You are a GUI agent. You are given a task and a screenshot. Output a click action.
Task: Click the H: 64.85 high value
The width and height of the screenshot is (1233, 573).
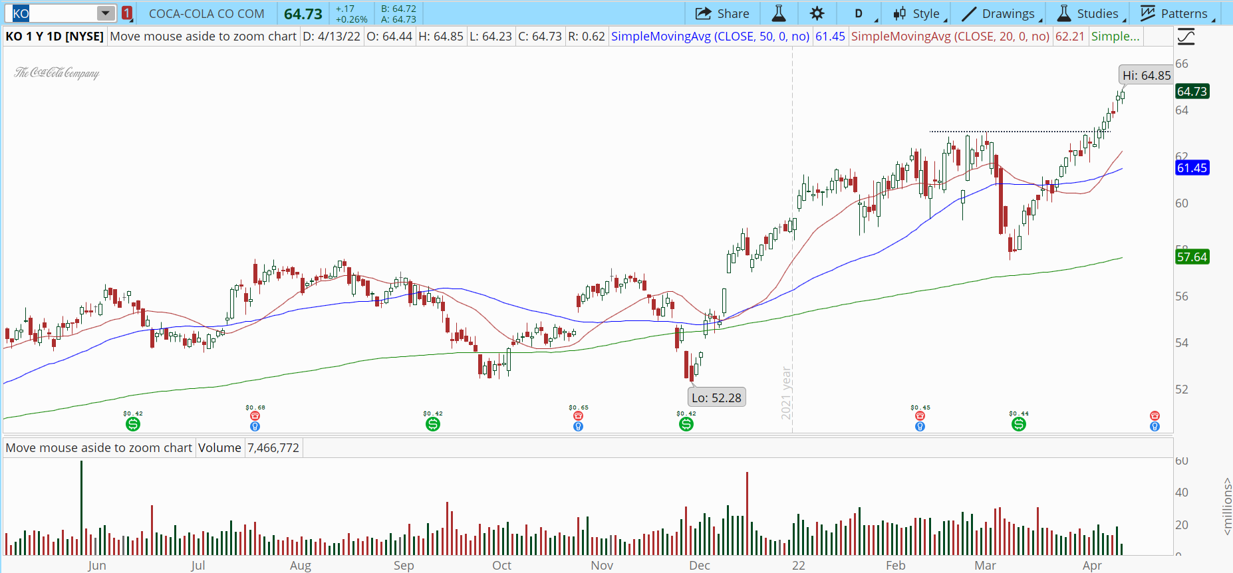tap(441, 37)
